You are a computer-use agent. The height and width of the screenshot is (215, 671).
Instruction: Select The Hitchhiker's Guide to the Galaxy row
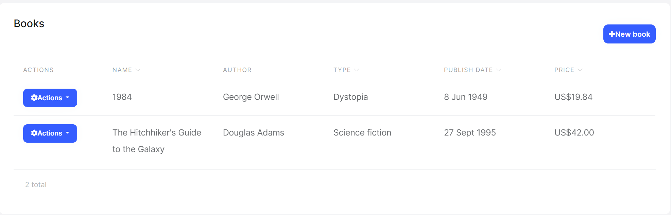[157, 141]
